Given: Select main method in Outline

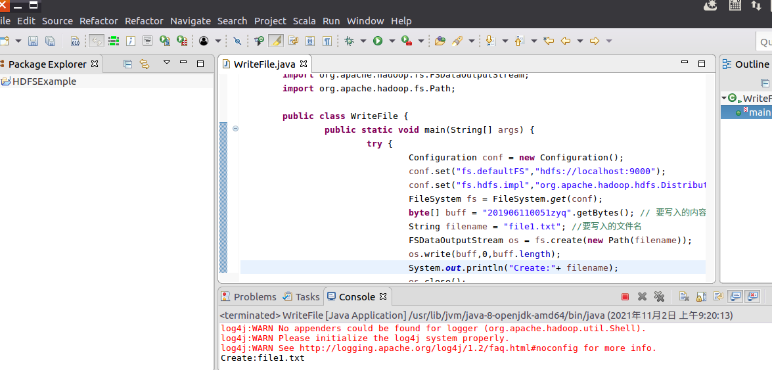Looking at the screenshot, I should click(758, 112).
